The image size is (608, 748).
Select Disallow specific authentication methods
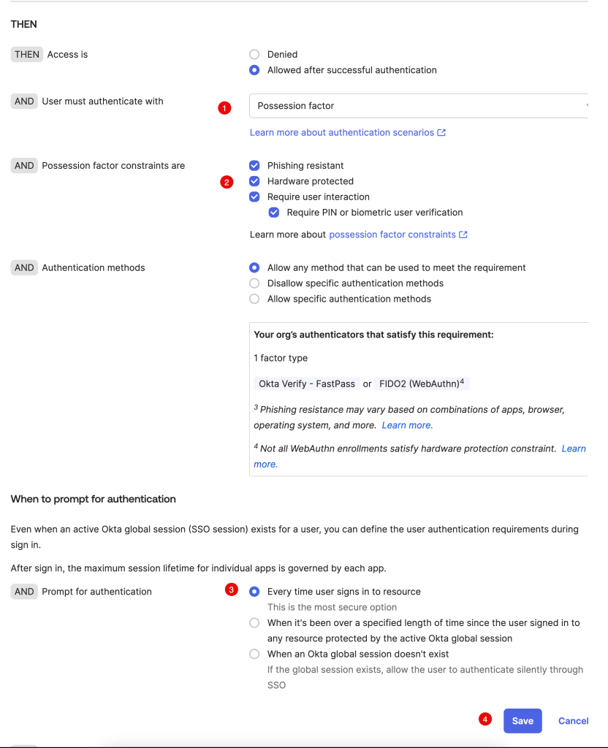pyautogui.click(x=254, y=283)
